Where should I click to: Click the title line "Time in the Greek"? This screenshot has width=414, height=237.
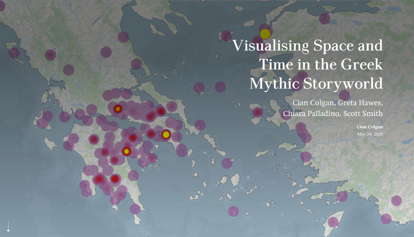pos(321,64)
